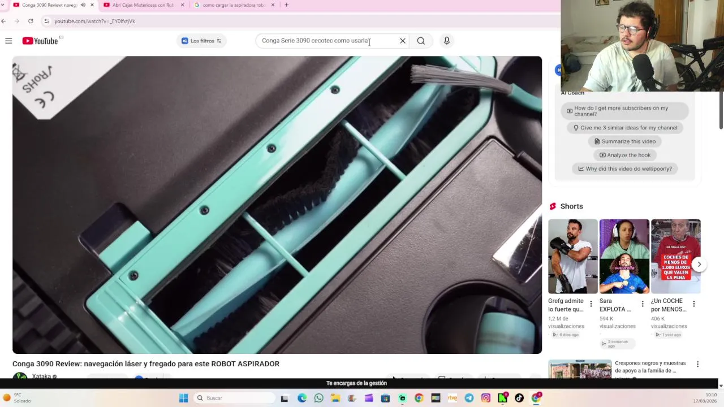Start voice search with microphone icon
Viewport: 724px width, 407px height.
447,41
